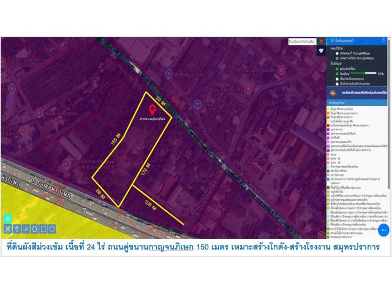
Task: Select the rectangle drawing tool
Action: 43,228
